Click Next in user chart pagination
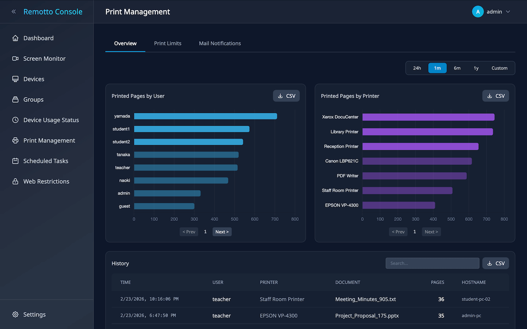 pos(222,232)
